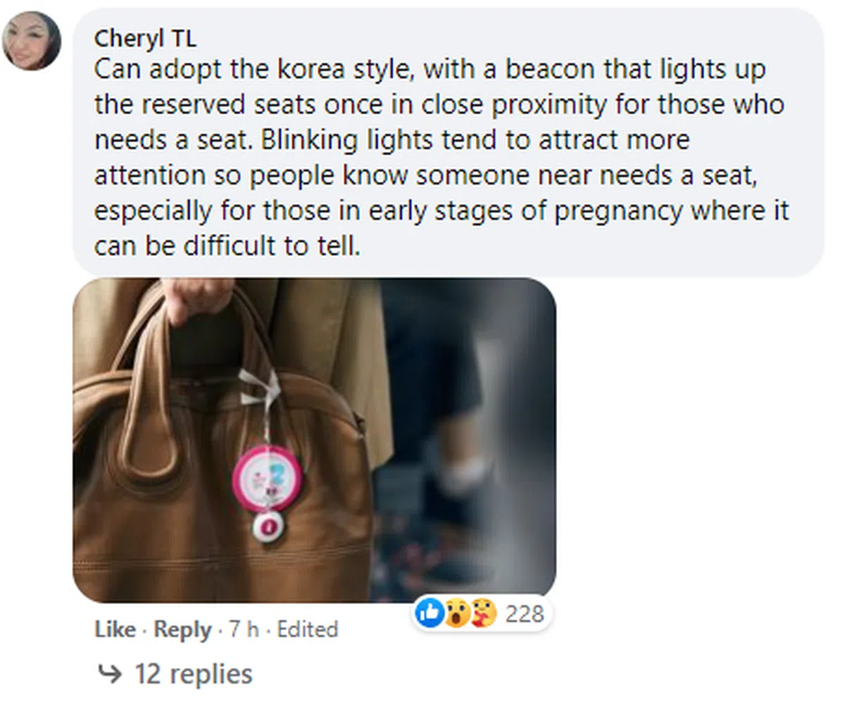View the comment's Edited history
Screen dimensions: 845x704
(308, 629)
